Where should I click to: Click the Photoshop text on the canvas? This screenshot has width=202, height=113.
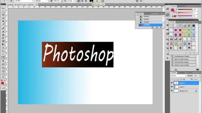[78, 54]
